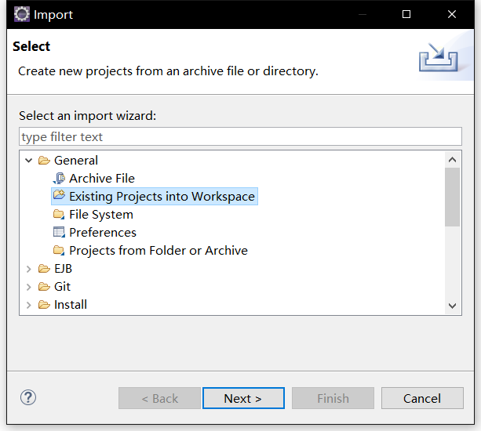481x431 pixels.
Task: Expand the EJB category
Action: pos(29,269)
